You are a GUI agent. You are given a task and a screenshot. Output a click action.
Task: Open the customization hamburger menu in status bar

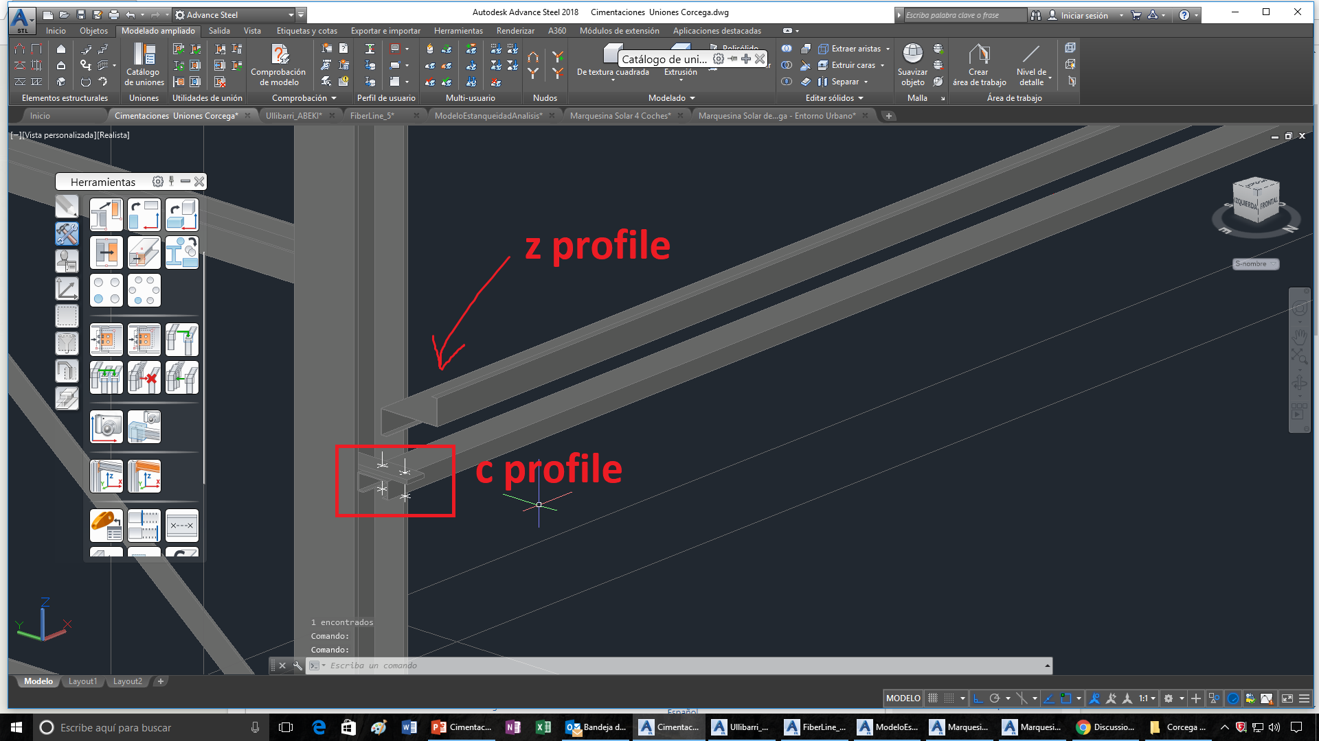coord(1304,698)
